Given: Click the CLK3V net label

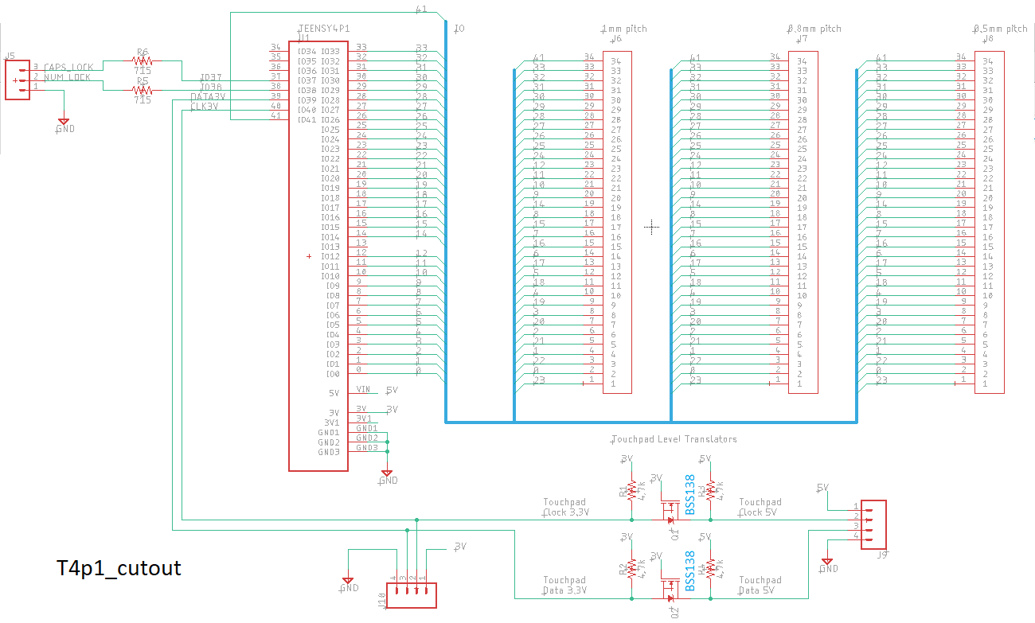Looking at the screenshot, I should [204, 106].
